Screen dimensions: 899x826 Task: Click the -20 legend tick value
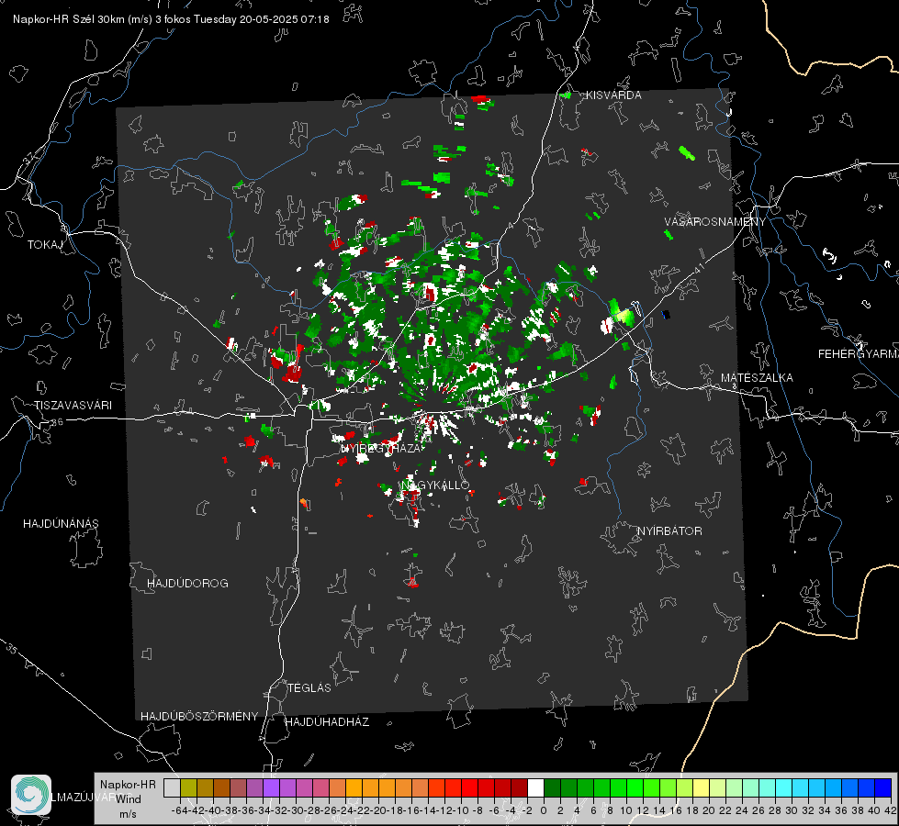[x=377, y=810]
